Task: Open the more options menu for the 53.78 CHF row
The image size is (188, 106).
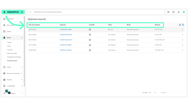Action: tap(183, 35)
